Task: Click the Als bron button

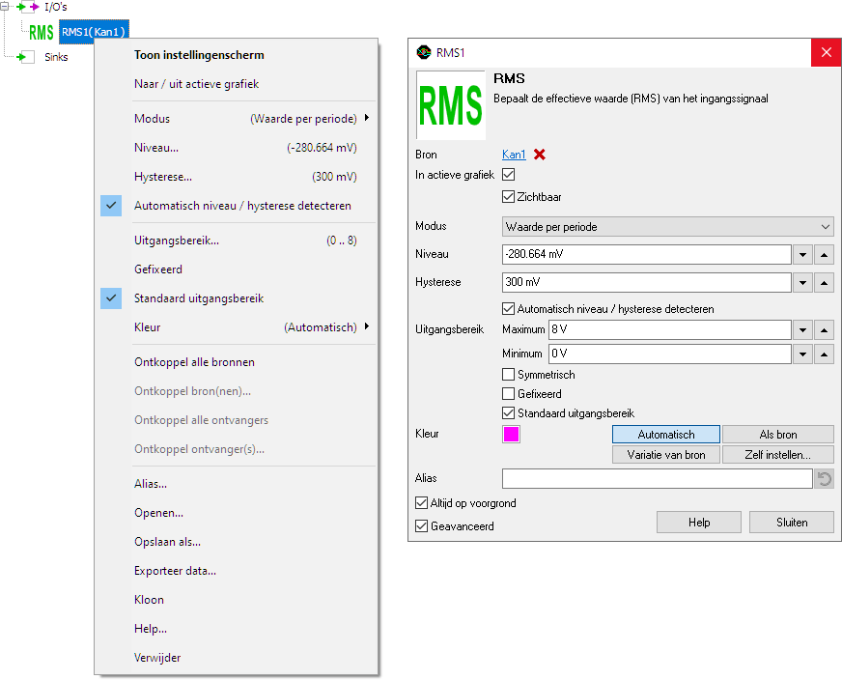Action: pos(778,435)
